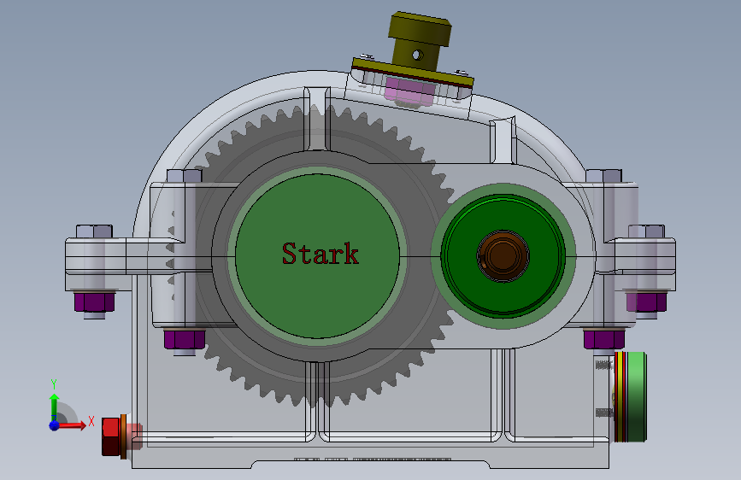Screen dimensions: 741x480
Task: Click the hole in the olive breather
Action: pos(417,56)
